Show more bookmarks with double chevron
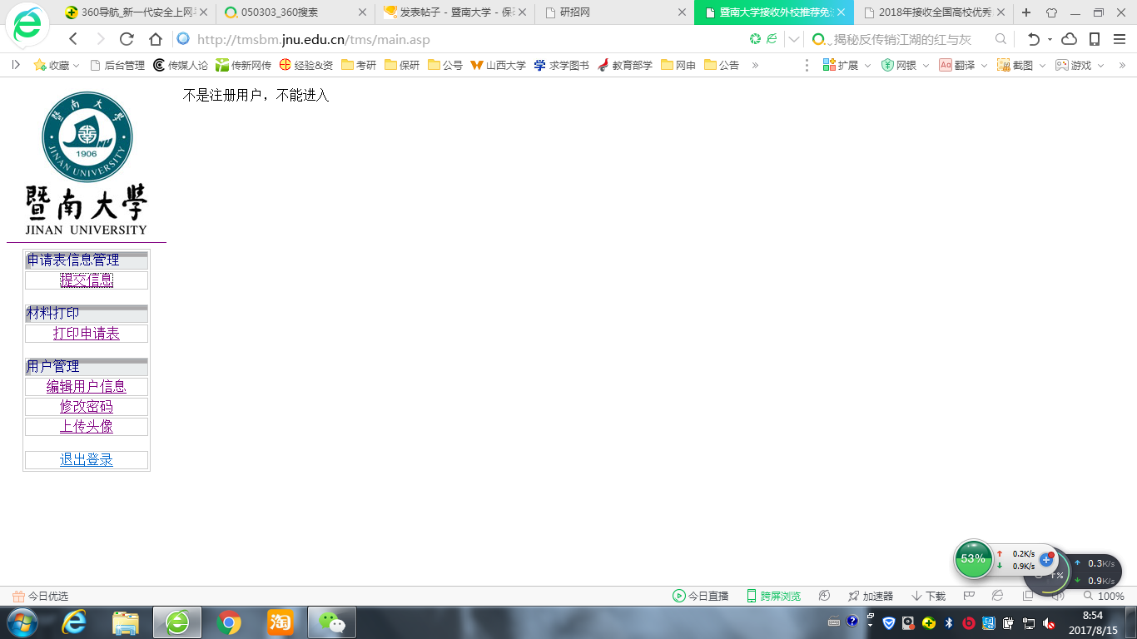Viewport: 1137px width, 639px height. pos(755,65)
